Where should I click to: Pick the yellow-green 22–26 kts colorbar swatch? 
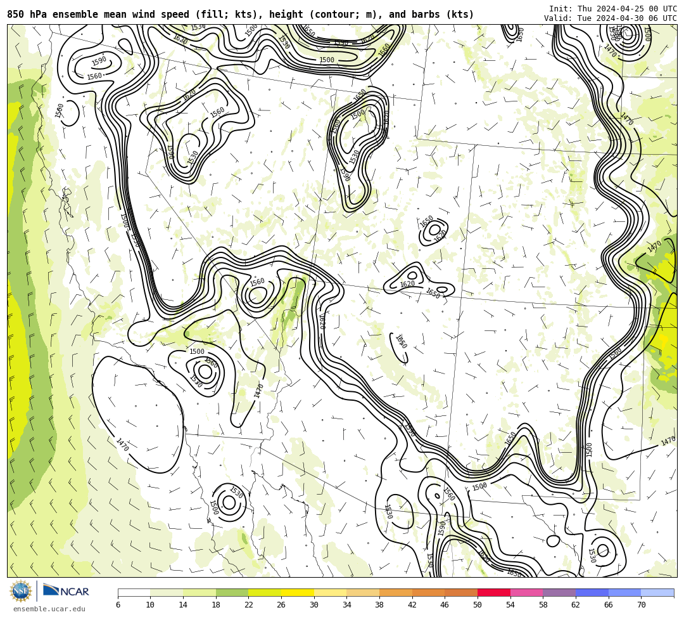(x=265, y=592)
